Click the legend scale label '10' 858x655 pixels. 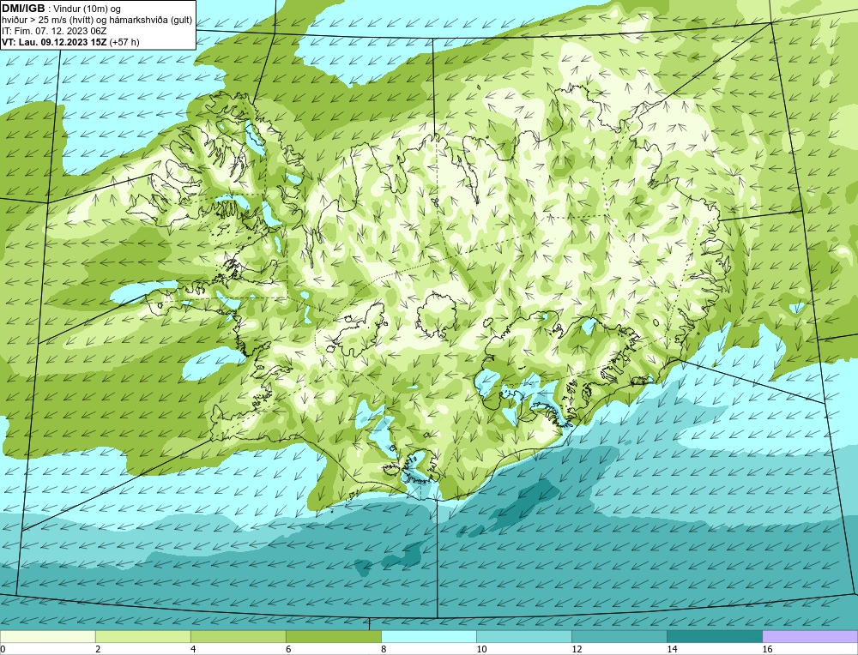pyautogui.click(x=481, y=649)
